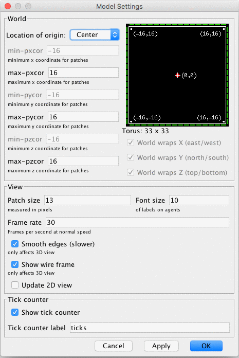Click the bottom-left corner marker in preview
239x358 pixels.
pyautogui.click(x=131, y=122)
